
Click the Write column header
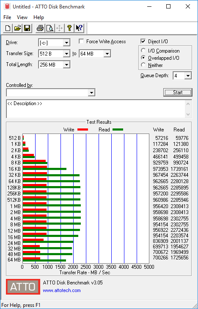tap(158, 130)
